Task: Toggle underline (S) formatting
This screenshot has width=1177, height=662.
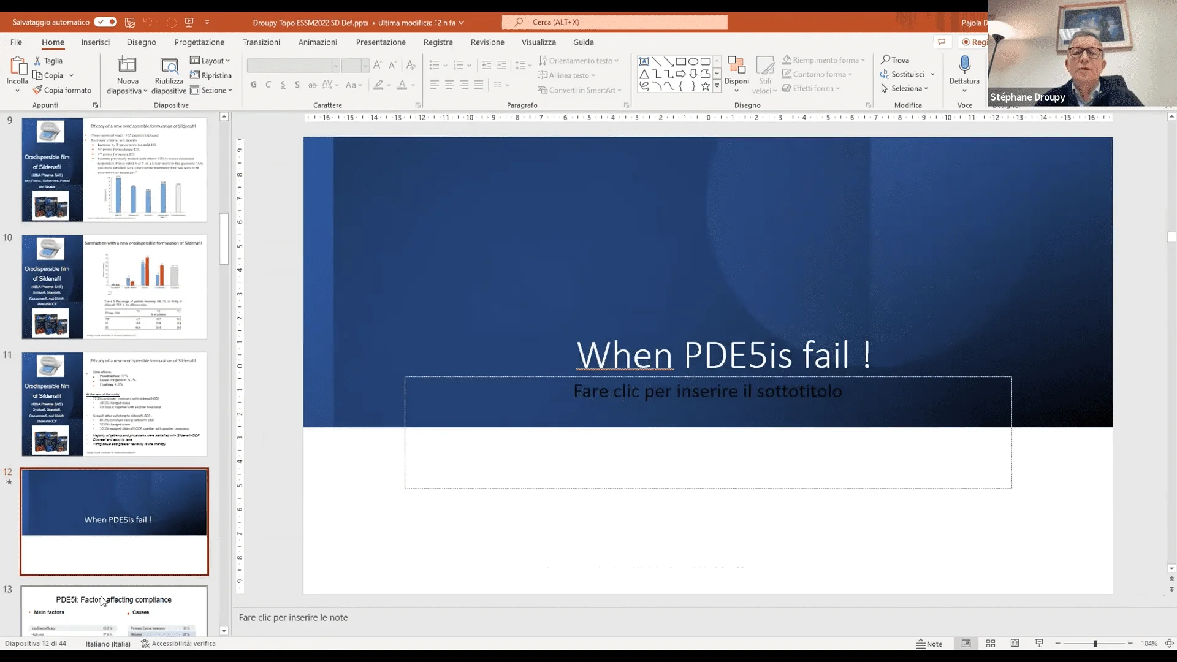Action: click(283, 85)
